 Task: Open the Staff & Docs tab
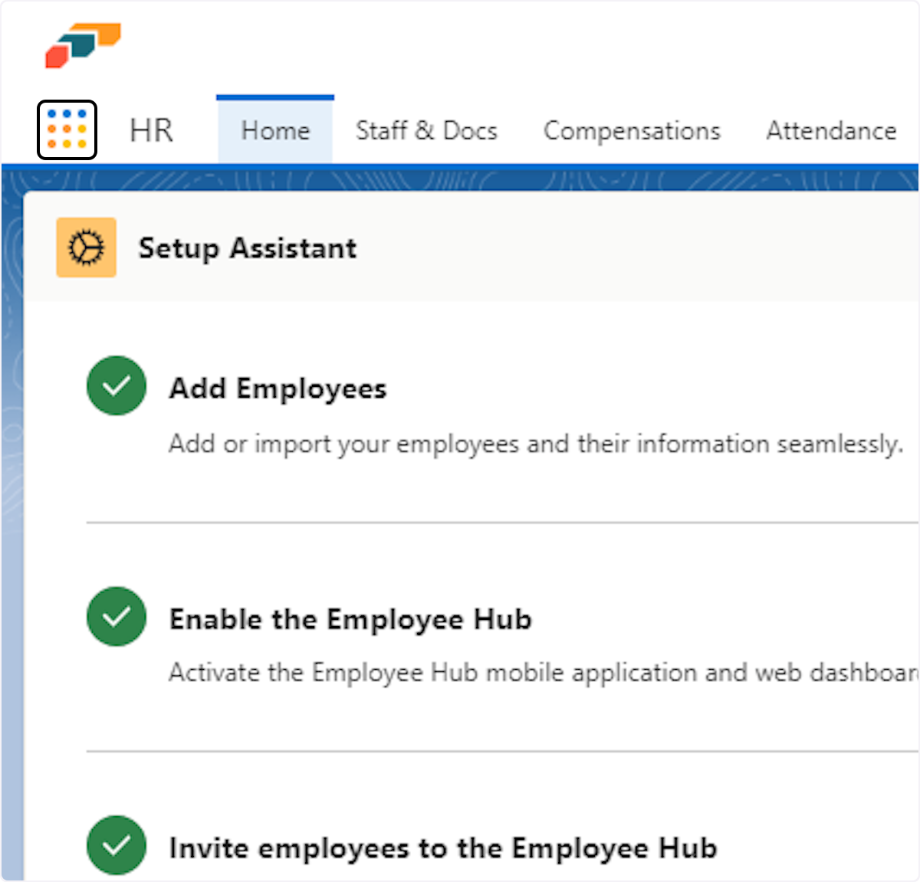426,130
